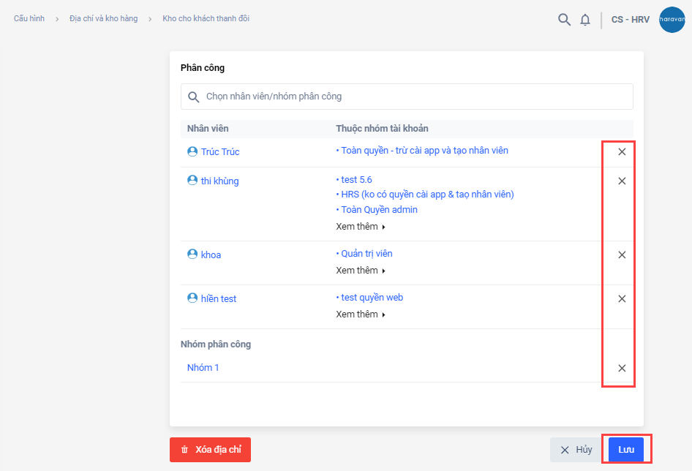This screenshot has height=471, width=692.
Task: Remove Nhóm 1 assignment group
Action: (x=622, y=369)
